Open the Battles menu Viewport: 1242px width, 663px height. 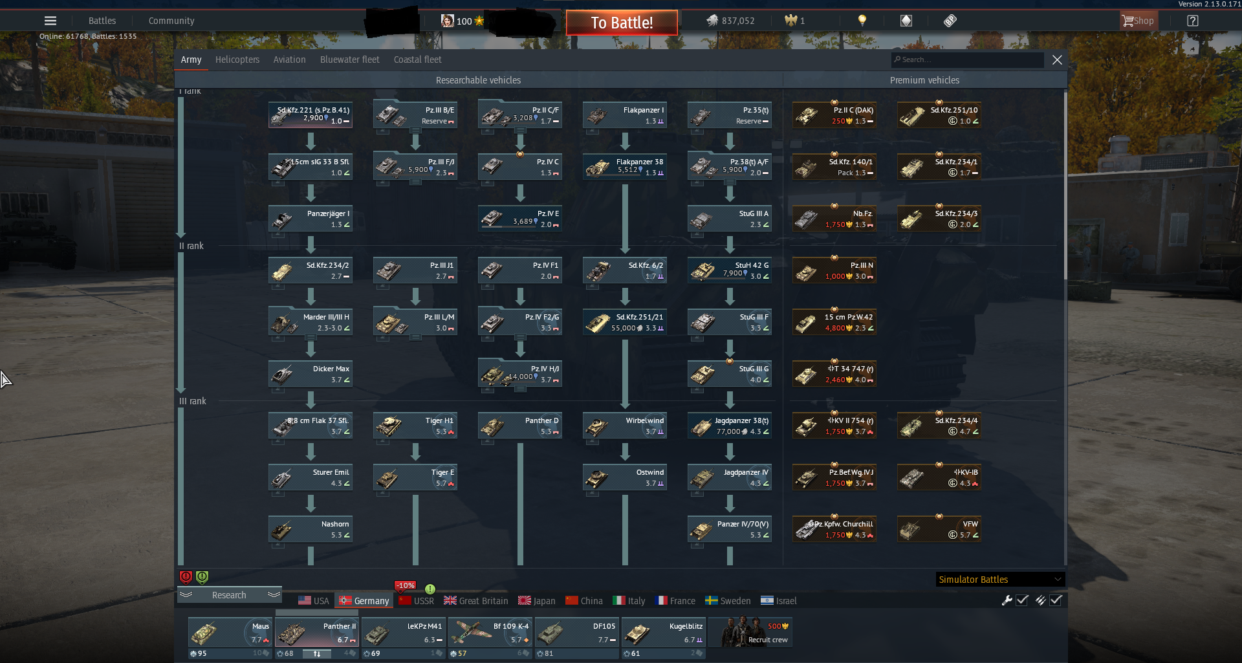click(x=102, y=21)
